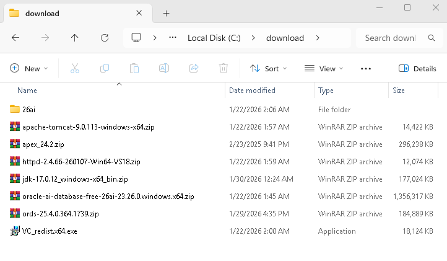Viewport: 447px width, 261px height.
Task: Close the download tab
Action: (x=139, y=13)
